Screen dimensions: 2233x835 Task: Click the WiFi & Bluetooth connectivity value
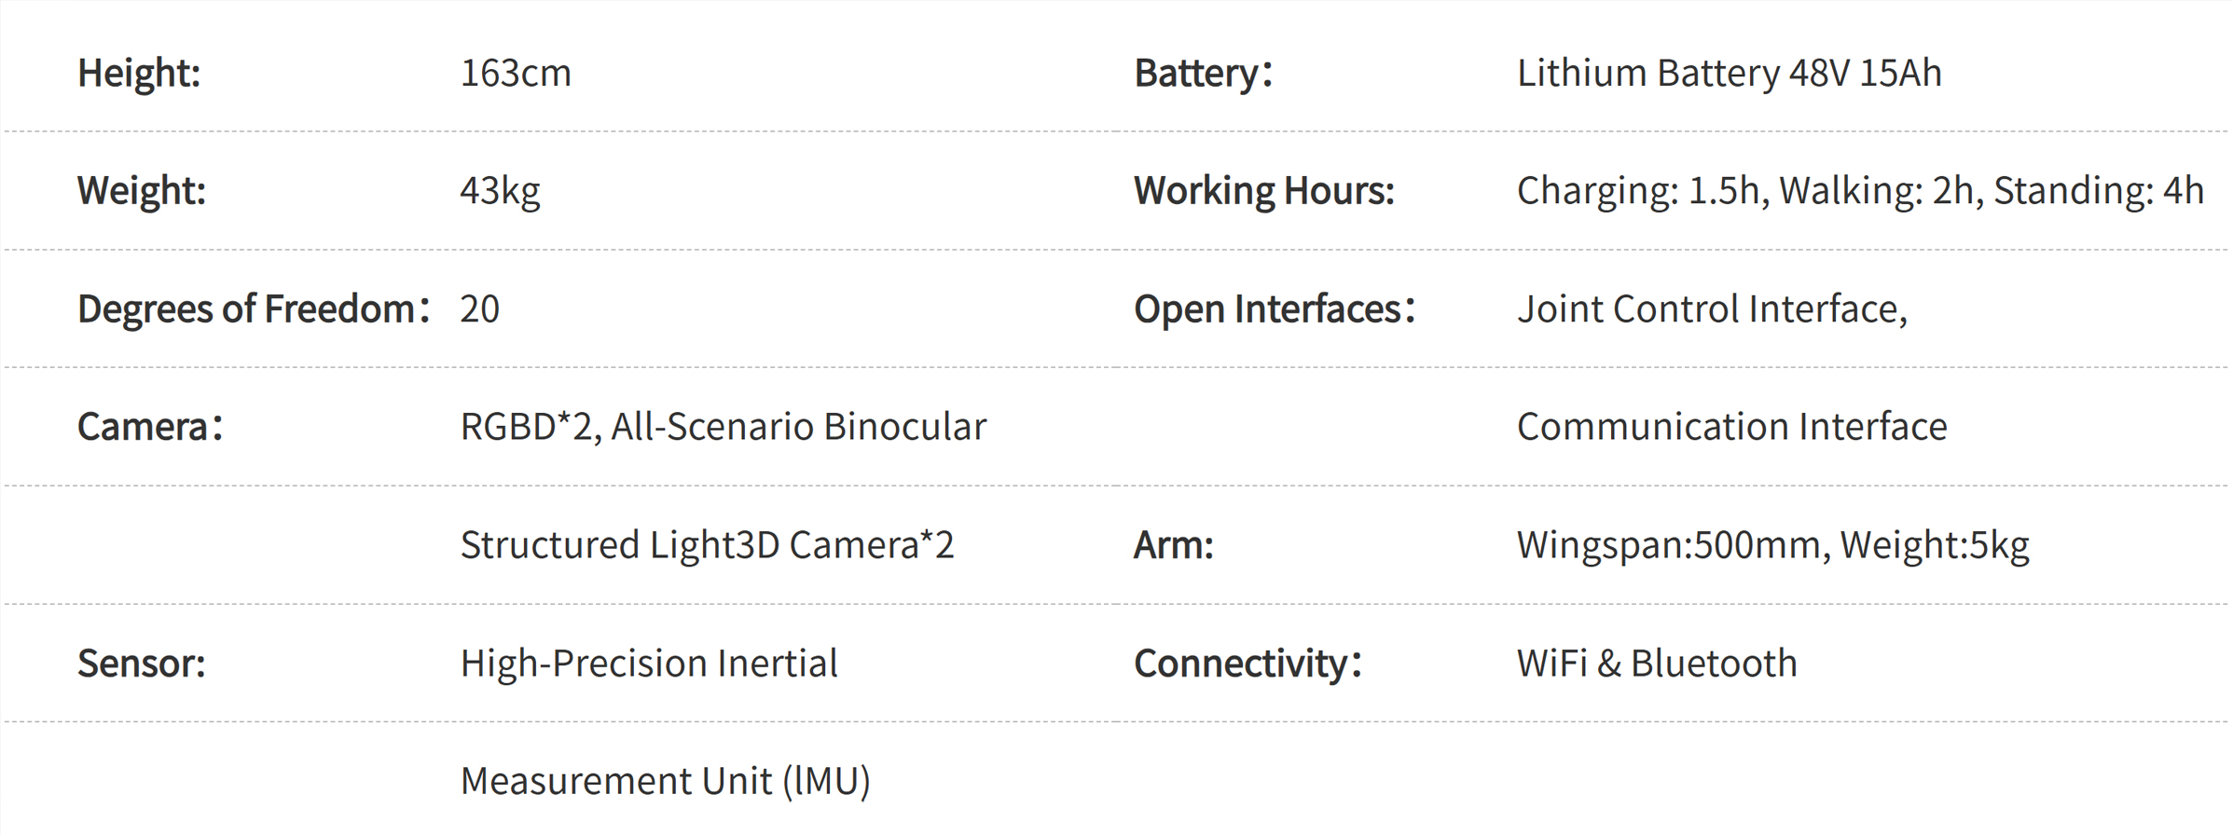tap(1657, 663)
